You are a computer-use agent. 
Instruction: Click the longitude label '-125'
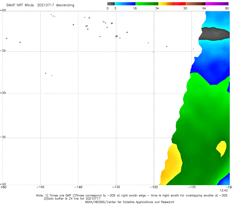click(192, 187)
